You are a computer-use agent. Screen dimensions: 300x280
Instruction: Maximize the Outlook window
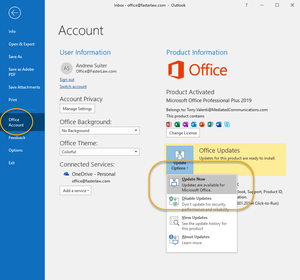tap(277, 5)
